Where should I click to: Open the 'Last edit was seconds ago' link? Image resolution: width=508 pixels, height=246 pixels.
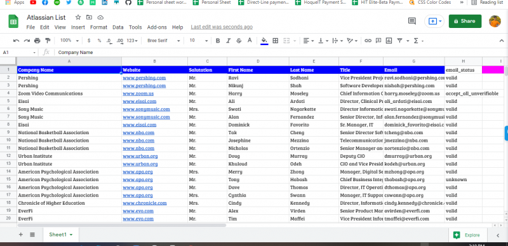(x=222, y=27)
